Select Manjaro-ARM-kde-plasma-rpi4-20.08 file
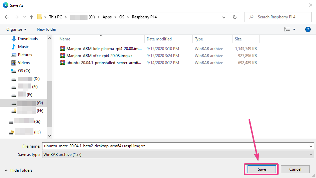This screenshot has width=316, height=178. pos(104,48)
